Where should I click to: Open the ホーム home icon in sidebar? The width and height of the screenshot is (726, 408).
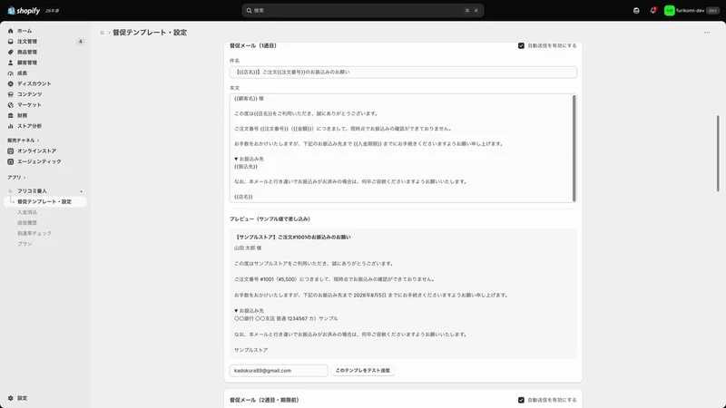11,31
